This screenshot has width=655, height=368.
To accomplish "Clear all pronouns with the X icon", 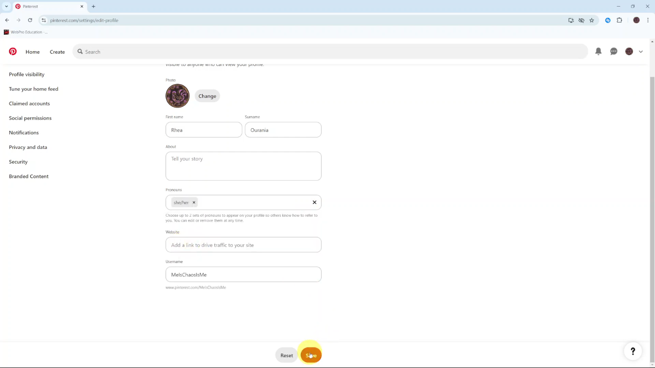I will click(314, 202).
